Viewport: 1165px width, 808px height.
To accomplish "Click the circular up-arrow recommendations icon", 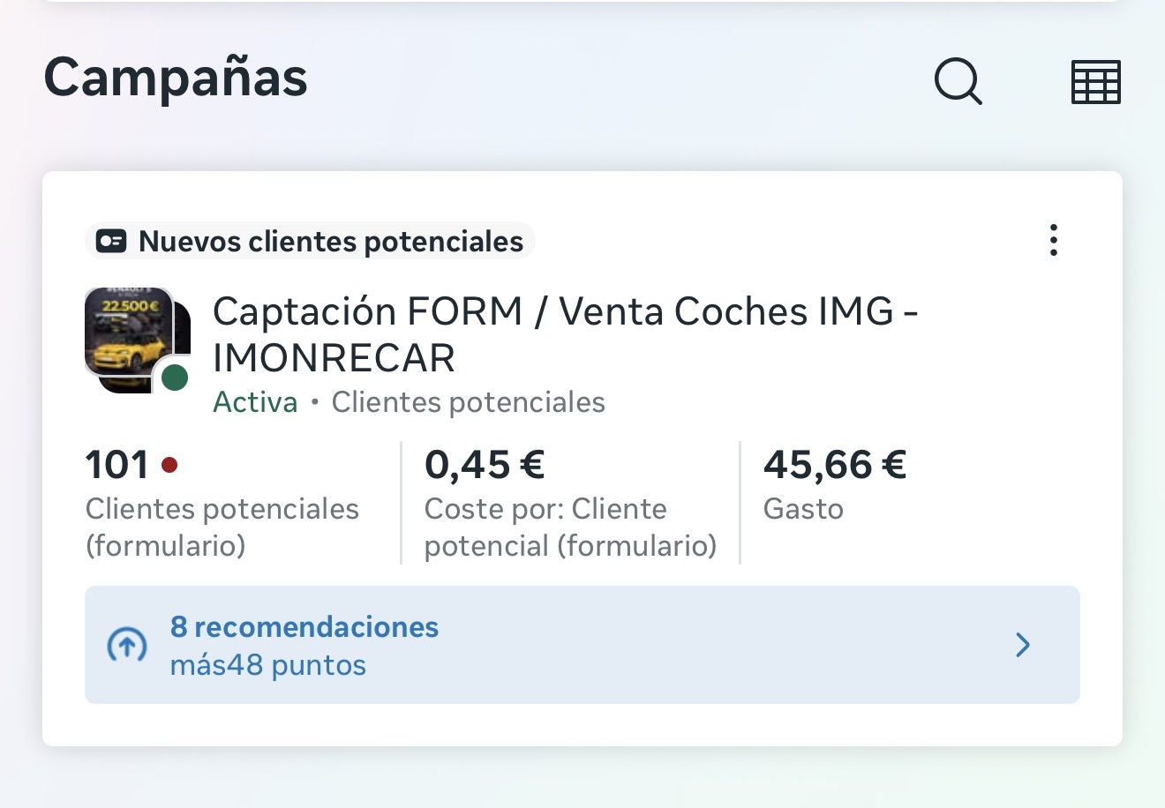I will coord(126,646).
